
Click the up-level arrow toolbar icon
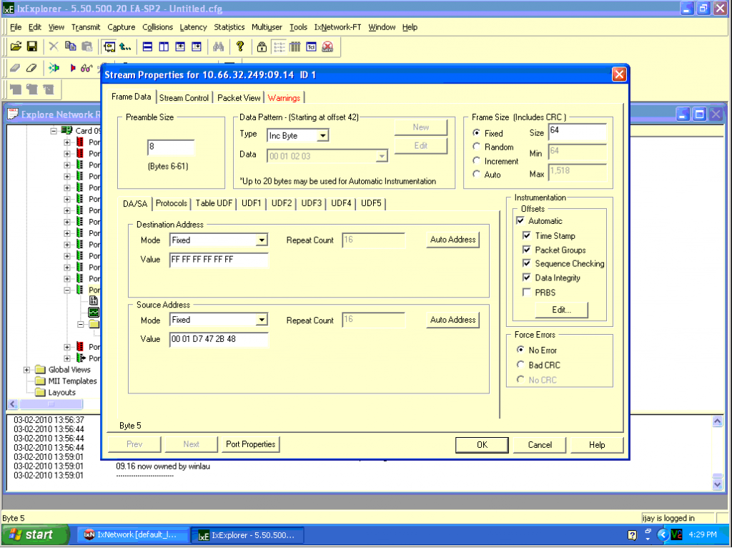125,47
